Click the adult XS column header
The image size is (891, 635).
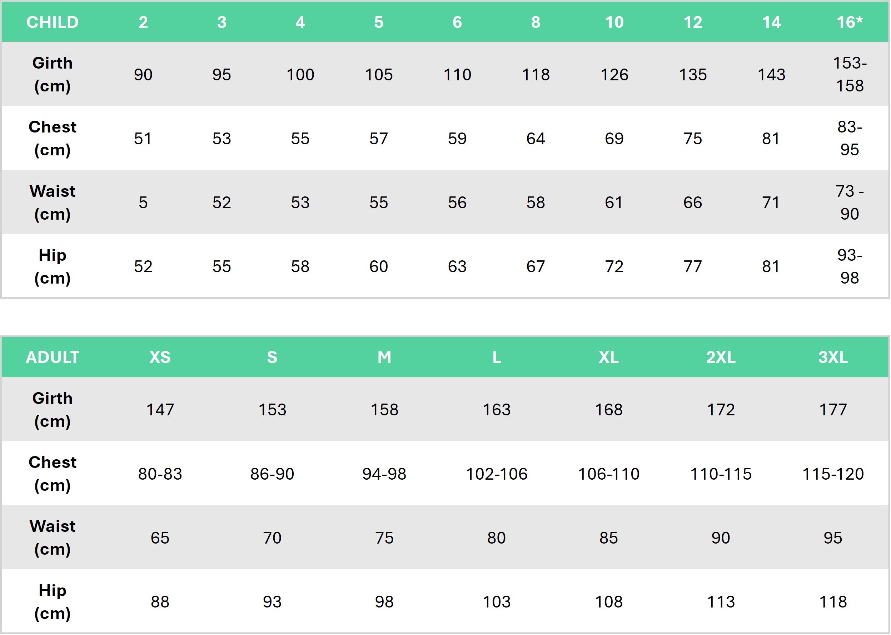160,357
